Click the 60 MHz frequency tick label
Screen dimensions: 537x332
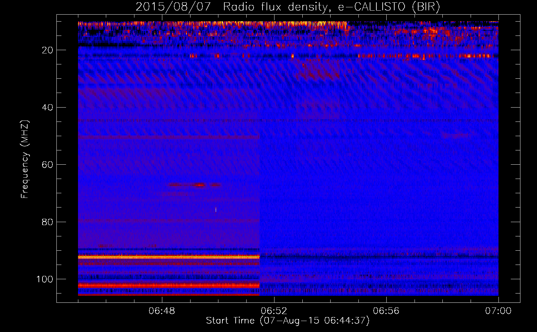point(47,165)
